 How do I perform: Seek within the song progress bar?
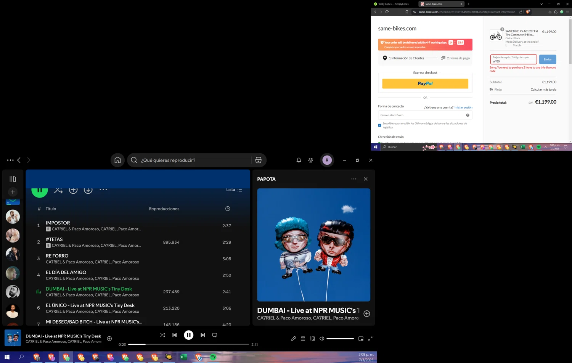pyautogui.click(x=188, y=344)
